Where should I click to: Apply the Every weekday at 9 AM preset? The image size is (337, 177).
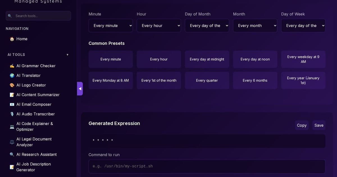(x=303, y=59)
